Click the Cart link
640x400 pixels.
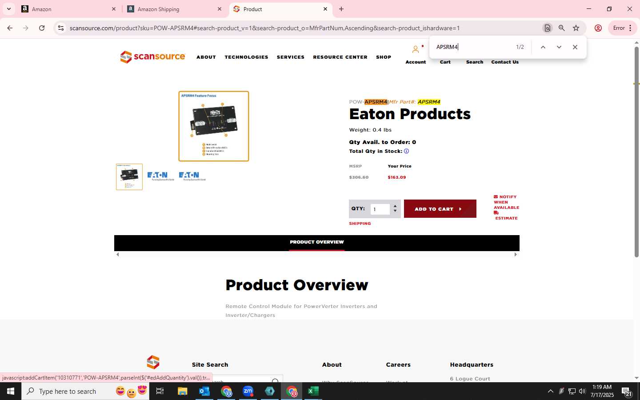pyautogui.click(x=445, y=62)
